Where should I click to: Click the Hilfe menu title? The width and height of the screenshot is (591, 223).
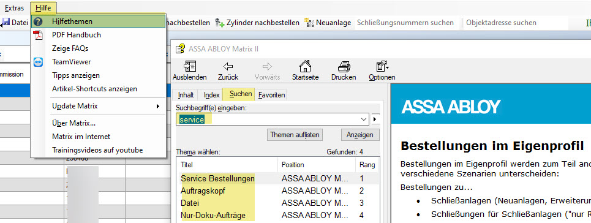[x=43, y=7]
